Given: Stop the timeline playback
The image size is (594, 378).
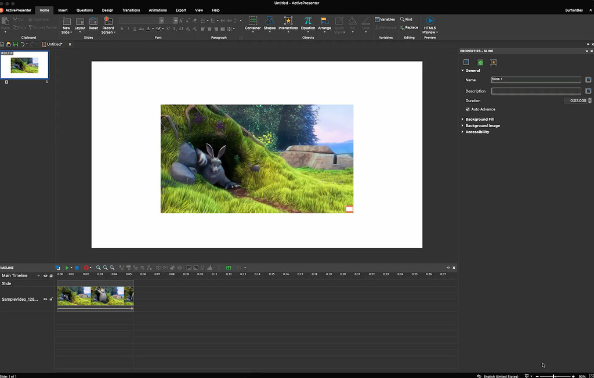Looking at the screenshot, I should click(77, 268).
